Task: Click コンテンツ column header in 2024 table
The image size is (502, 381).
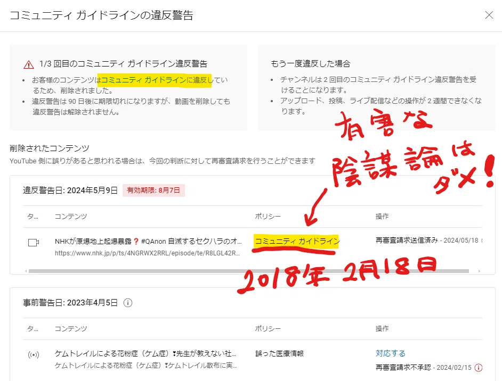Action: 71,217
